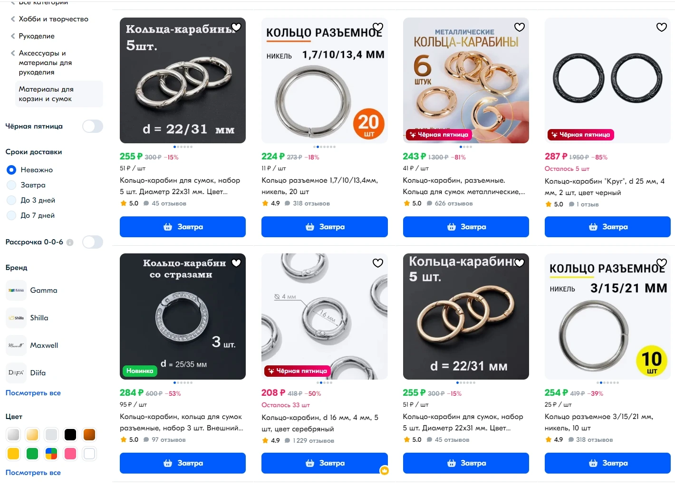Go back to Рукоделие category
This screenshot has width=675, height=484.
36,36
